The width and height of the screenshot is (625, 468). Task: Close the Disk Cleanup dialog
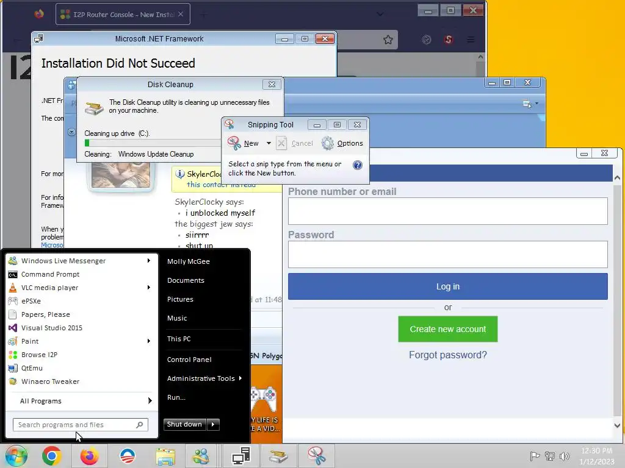(272, 84)
